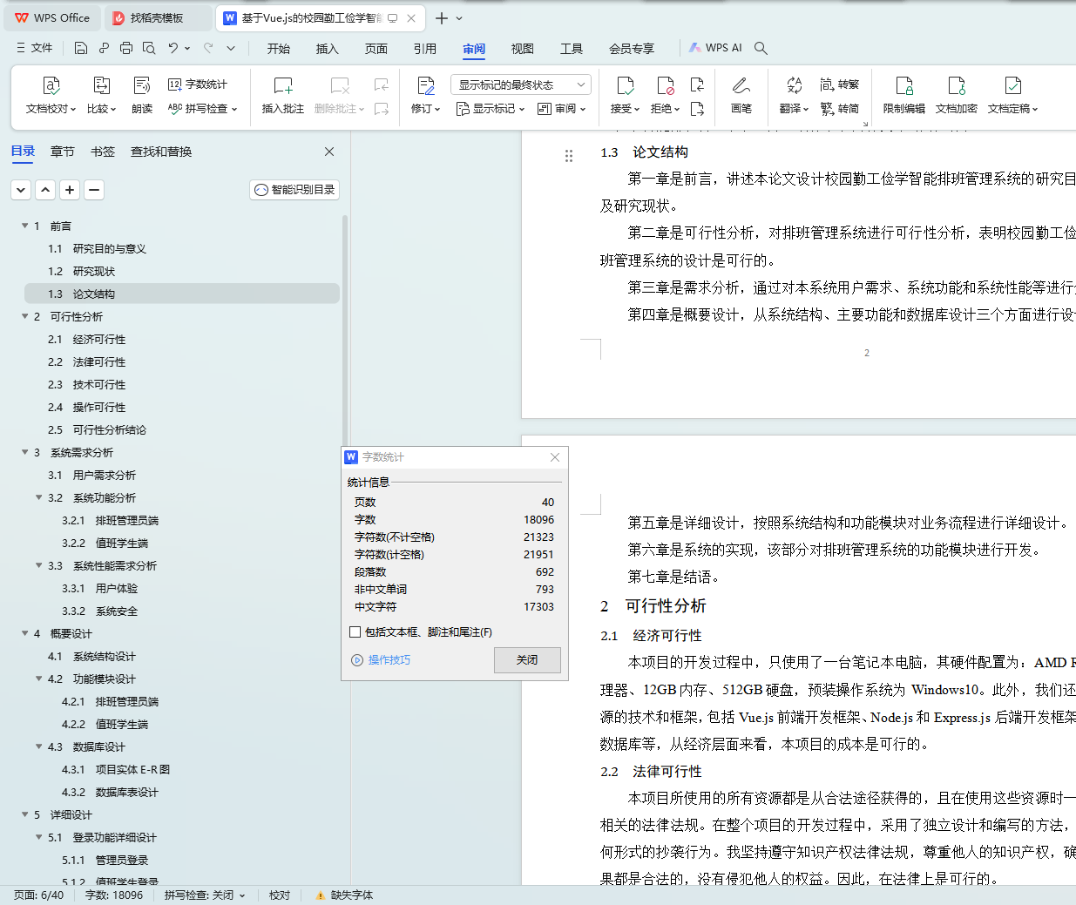
Task: Open the 视图 ribbon tab
Action: point(523,49)
